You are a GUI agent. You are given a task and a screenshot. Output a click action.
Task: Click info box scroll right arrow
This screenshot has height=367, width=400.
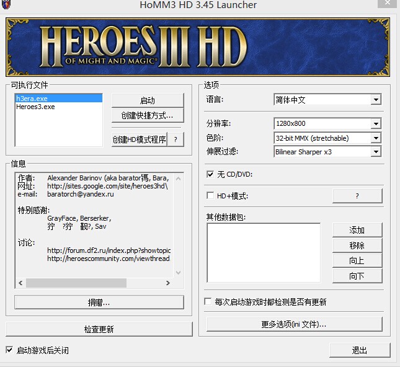tap(167, 283)
